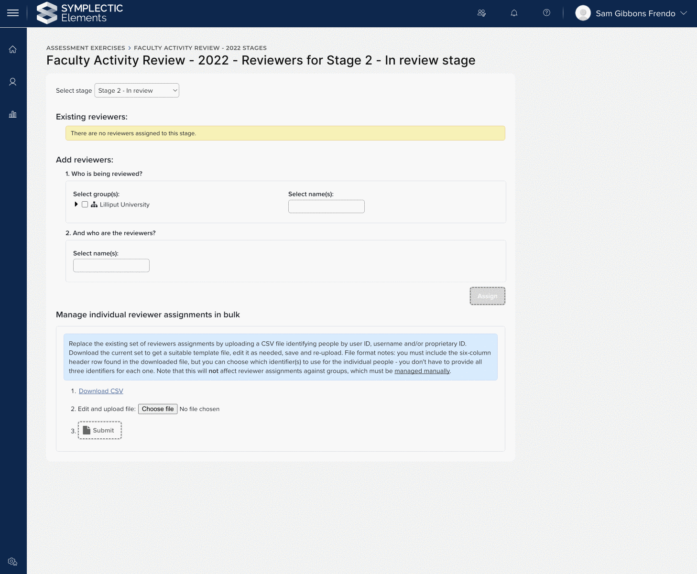Viewport: 697px width, 574px height.
Task: Open system admin settings gear icon
Action: click(13, 562)
